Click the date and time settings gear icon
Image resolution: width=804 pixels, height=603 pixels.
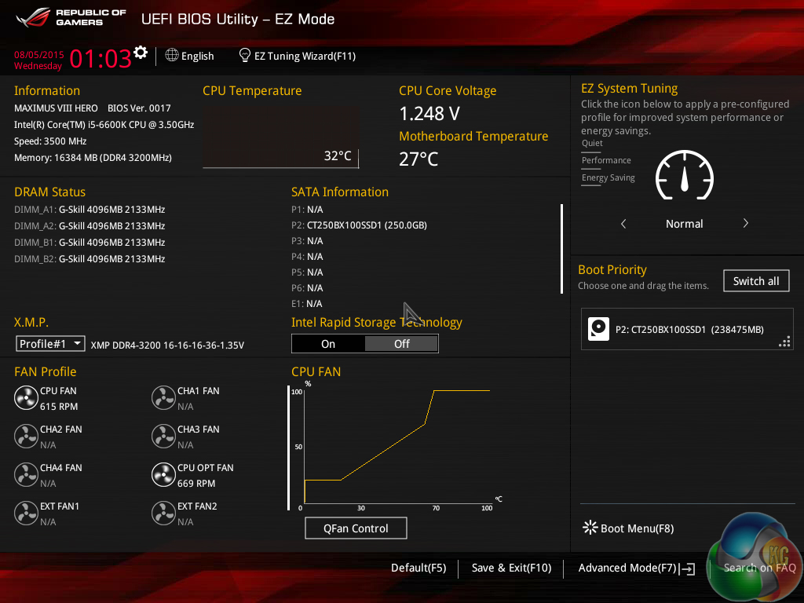pyautogui.click(x=141, y=53)
